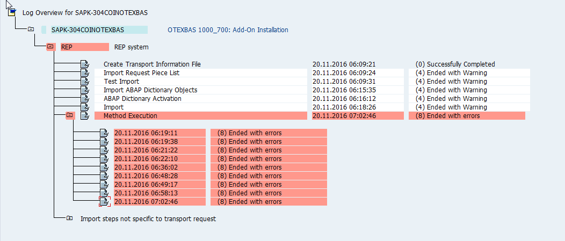Open log icon for 06:36:02 error entry
The height and width of the screenshot is (241, 565).
coord(104,167)
